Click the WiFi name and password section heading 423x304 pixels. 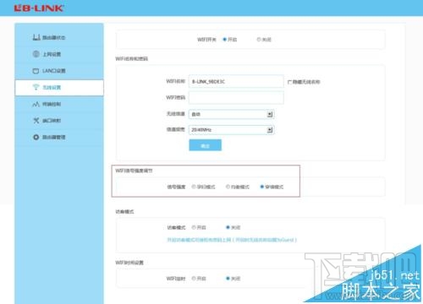pyautogui.click(x=132, y=58)
